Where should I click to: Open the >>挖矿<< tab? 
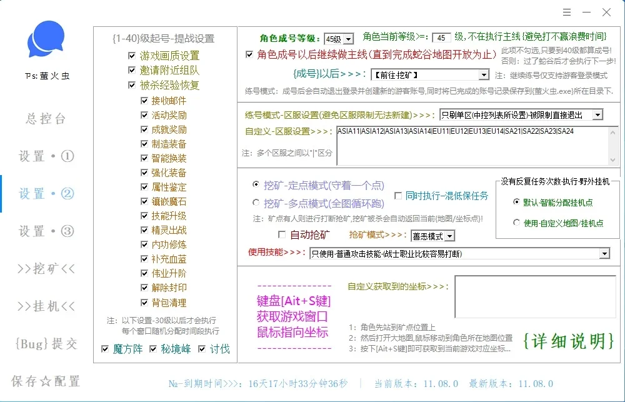pos(46,268)
